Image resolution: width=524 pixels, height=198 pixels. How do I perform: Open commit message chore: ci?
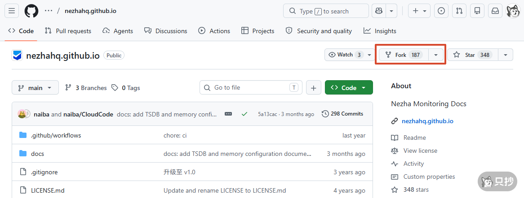point(175,135)
